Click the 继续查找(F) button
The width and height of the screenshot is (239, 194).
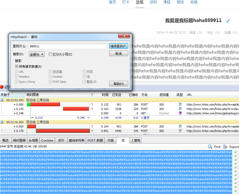click(x=118, y=46)
